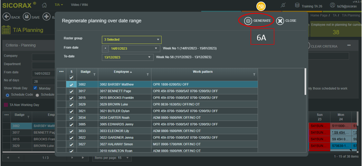Click the Save floppy disk icon
This screenshot has height=166, width=362.
tap(27, 17)
